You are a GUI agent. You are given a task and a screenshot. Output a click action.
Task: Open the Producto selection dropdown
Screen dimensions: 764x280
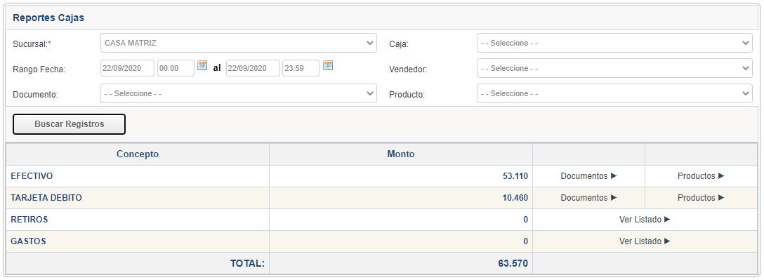point(614,93)
